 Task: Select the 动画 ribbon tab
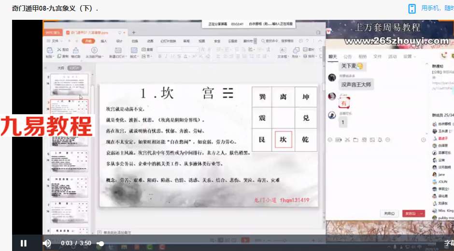click(x=150, y=41)
